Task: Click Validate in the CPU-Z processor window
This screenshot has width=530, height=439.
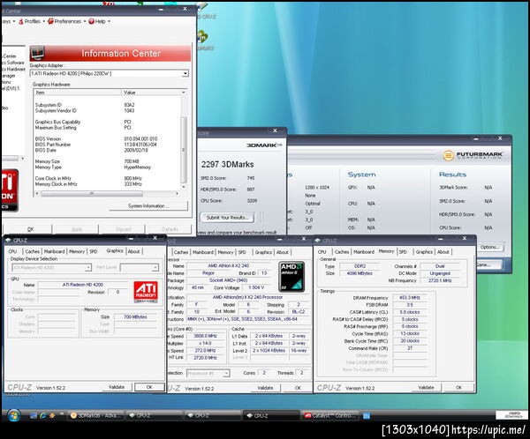Action: 265,388
